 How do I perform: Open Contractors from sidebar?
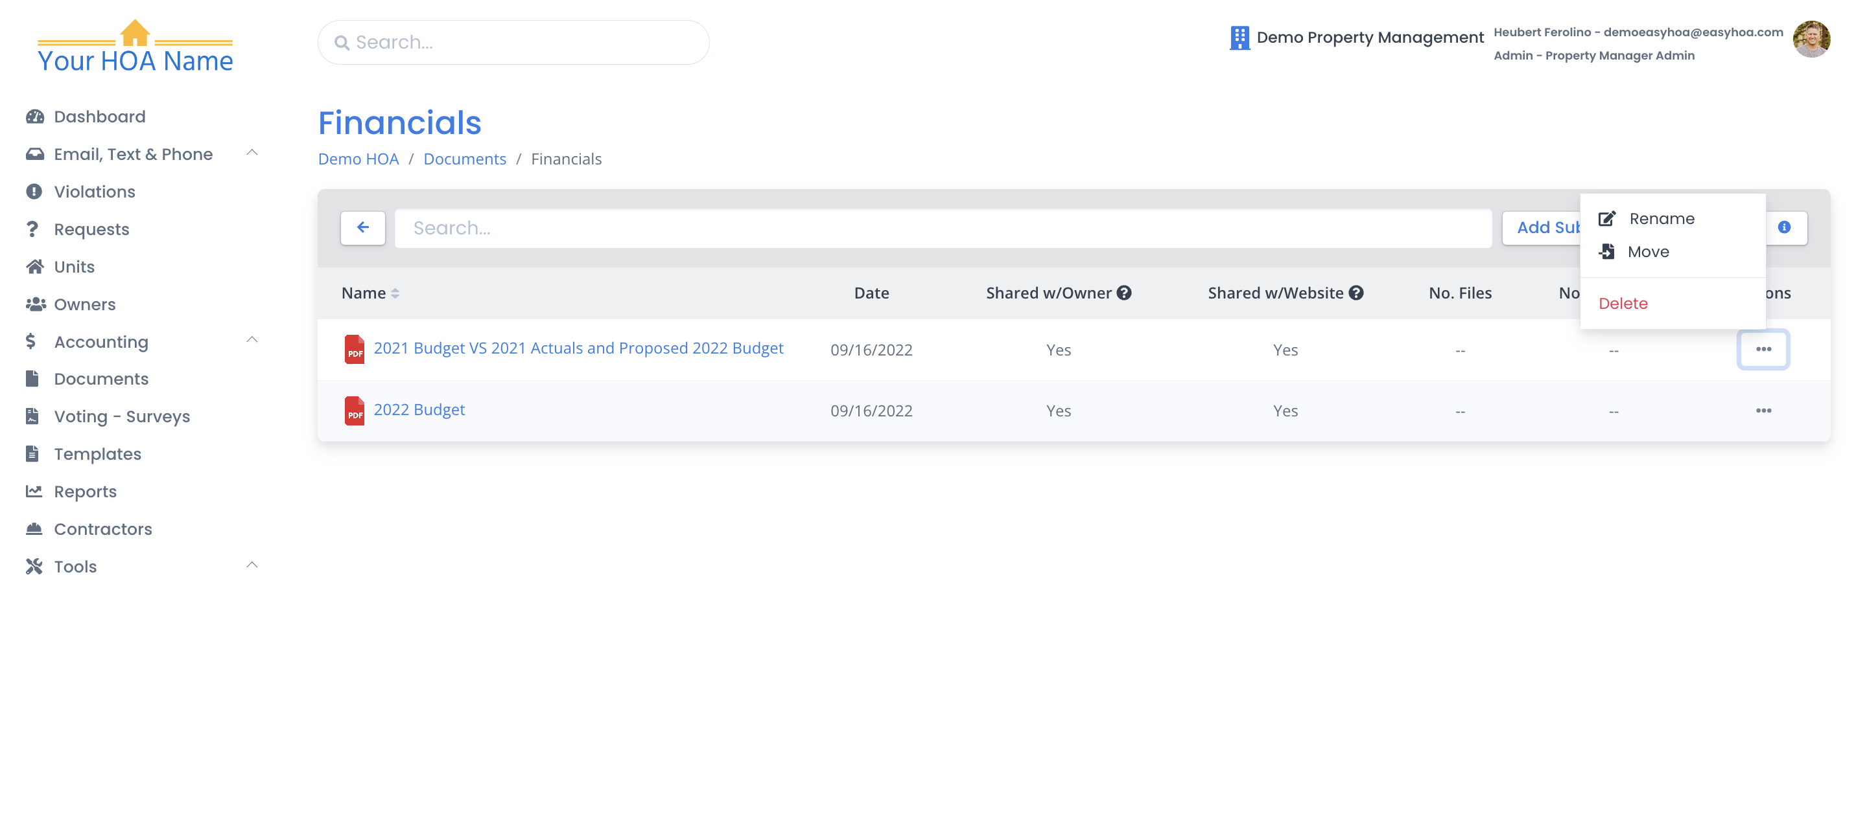pyautogui.click(x=103, y=529)
